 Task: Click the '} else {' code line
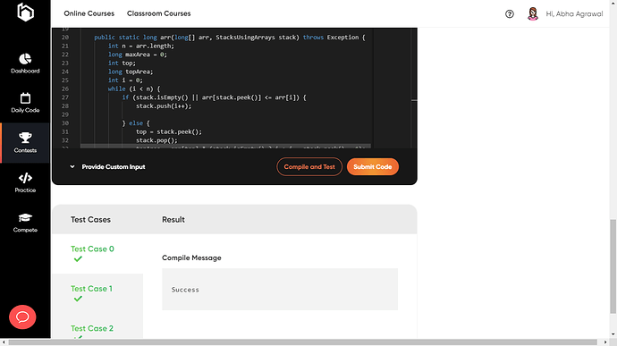[x=136, y=123]
